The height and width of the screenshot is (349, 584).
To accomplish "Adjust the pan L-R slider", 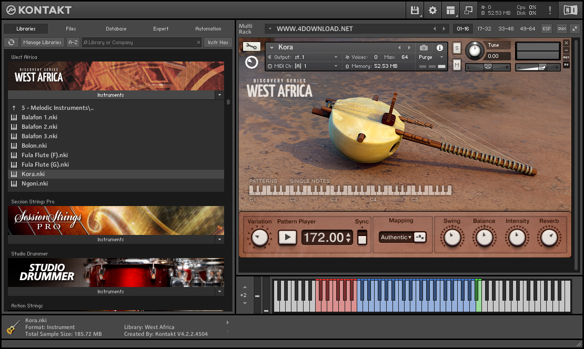I will coord(488,67).
